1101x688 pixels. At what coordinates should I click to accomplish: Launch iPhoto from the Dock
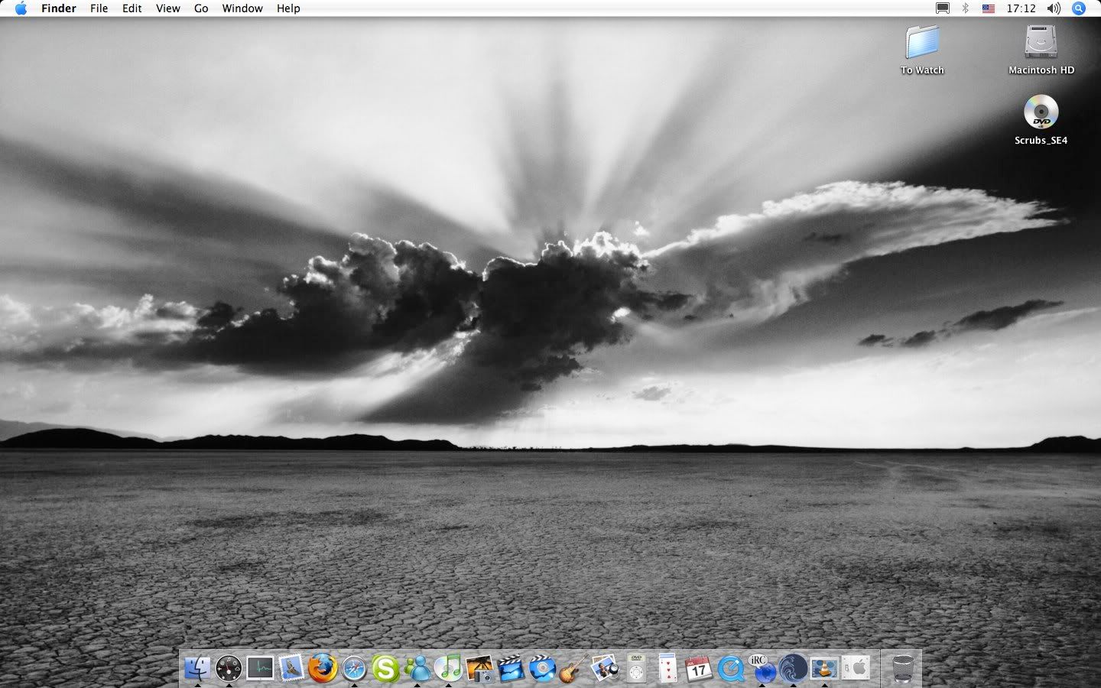point(479,669)
